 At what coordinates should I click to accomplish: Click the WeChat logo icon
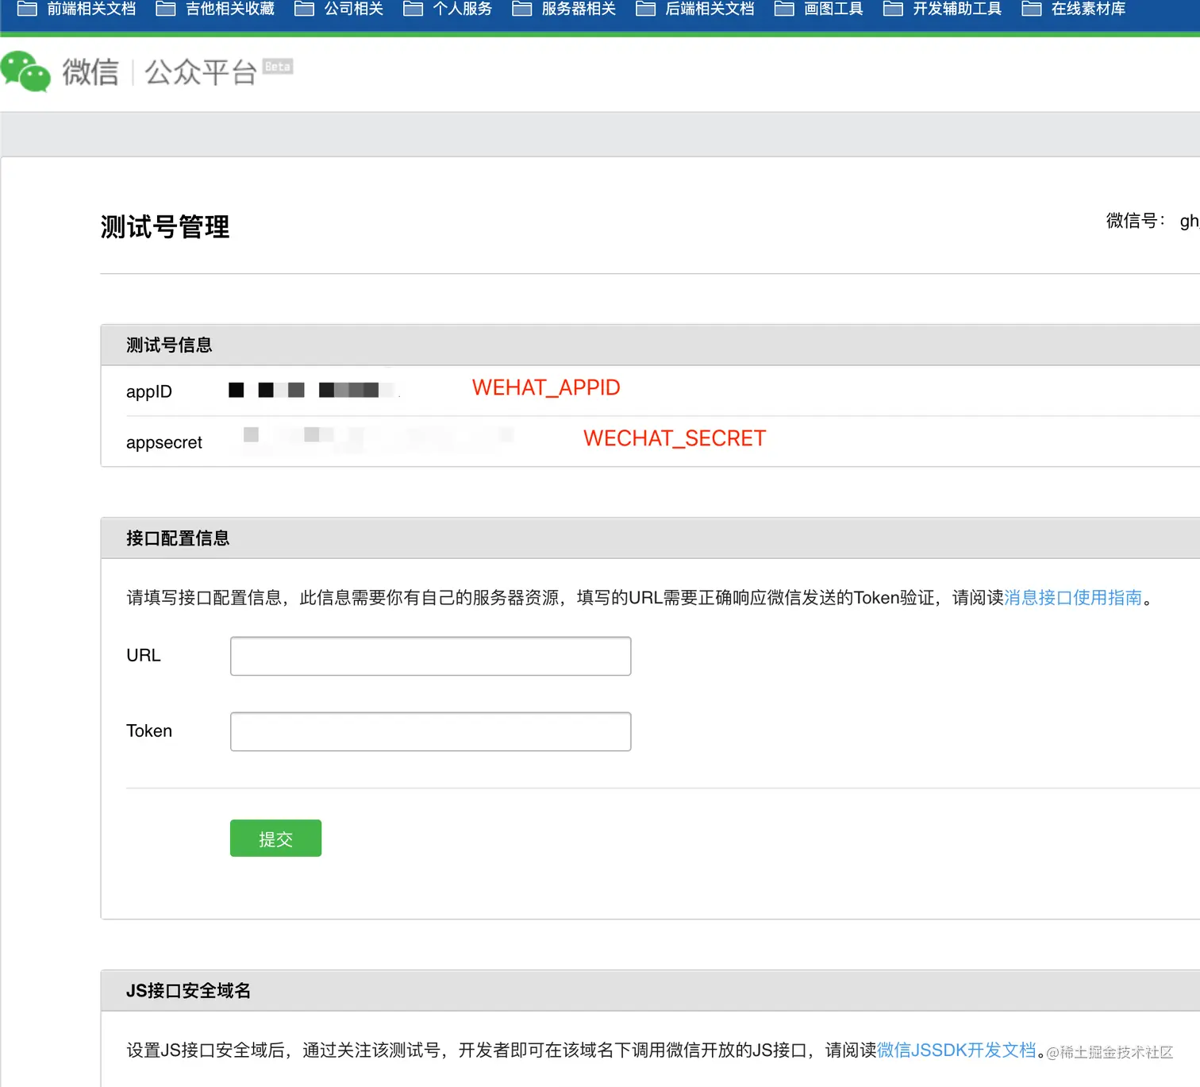tap(25, 71)
